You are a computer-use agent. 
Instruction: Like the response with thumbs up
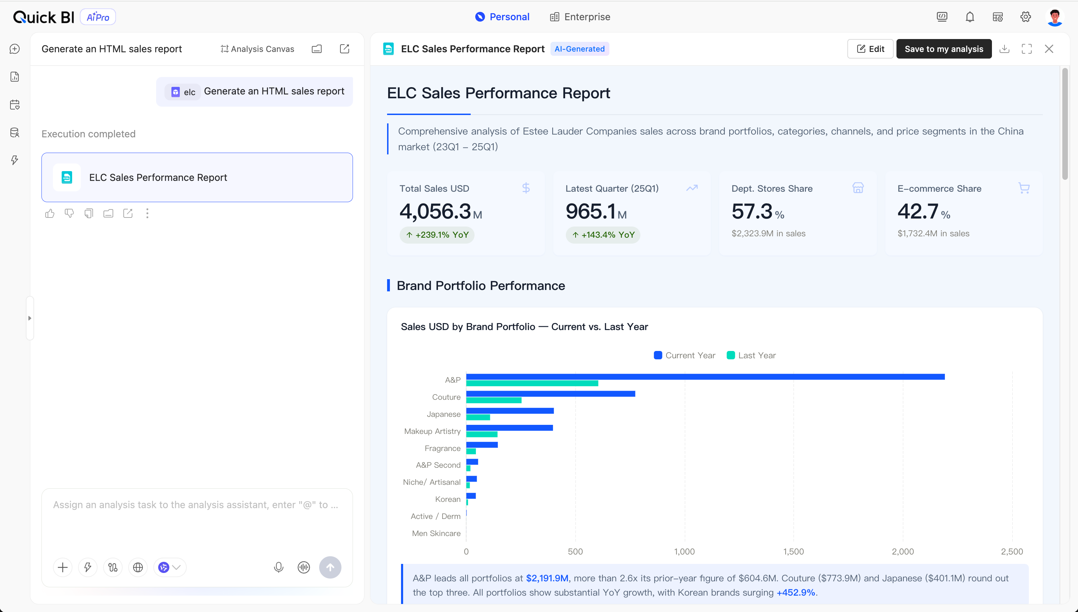(49, 214)
